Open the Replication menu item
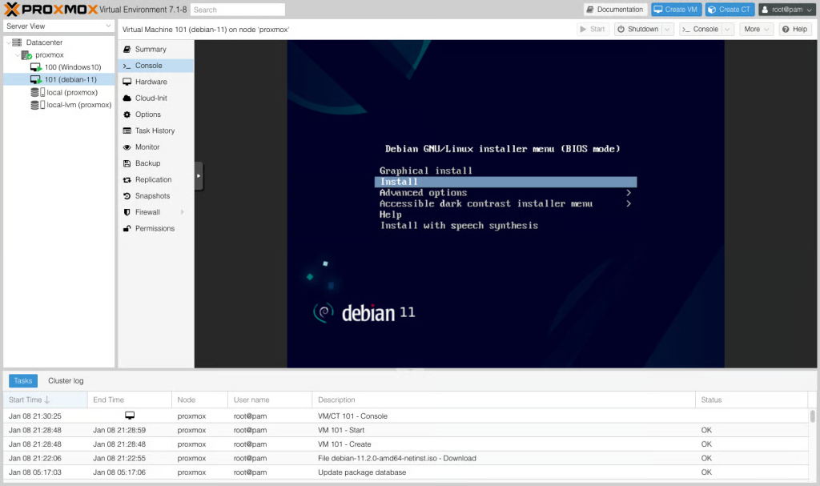The image size is (820, 486). 156,179
